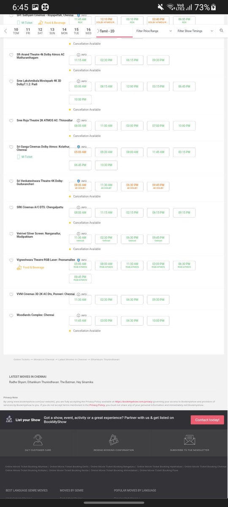Toggle heart for Vetrivel Silver Screen
Screen dimensions: 228x507
click(11, 233)
